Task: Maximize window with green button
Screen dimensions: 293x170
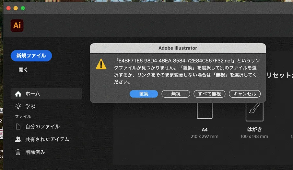Action: [23, 8]
